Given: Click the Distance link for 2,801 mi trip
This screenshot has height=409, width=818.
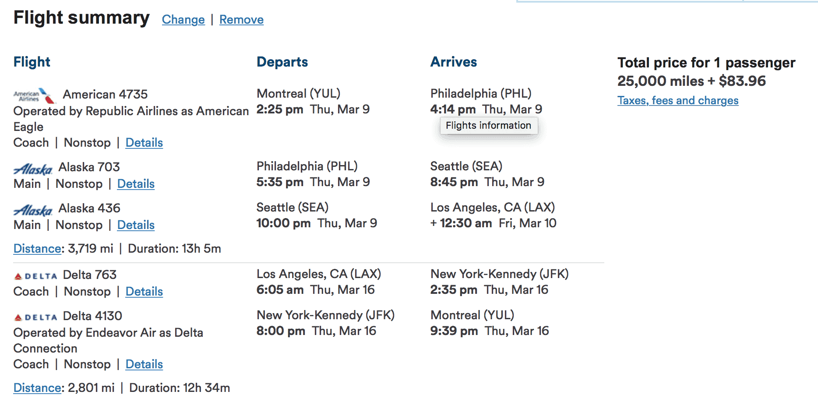Looking at the screenshot, I should [37, 388].
